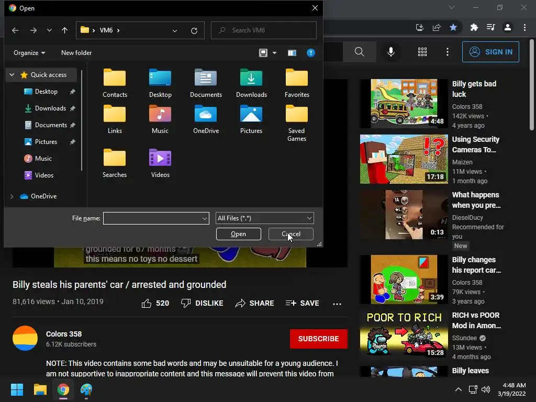Show the preview pane
Image resolution: width=536 pixels, height=402 pixels.
292,53
